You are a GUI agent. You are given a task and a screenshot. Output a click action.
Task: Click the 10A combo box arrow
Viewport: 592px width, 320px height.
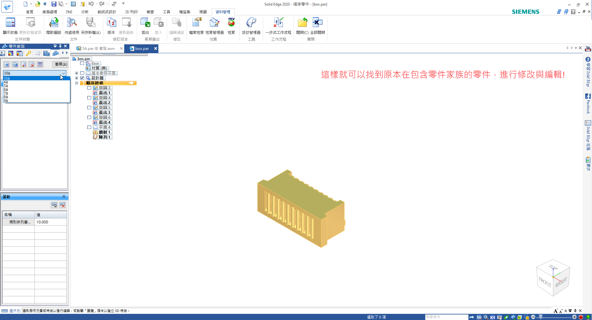tap(63, 73)
